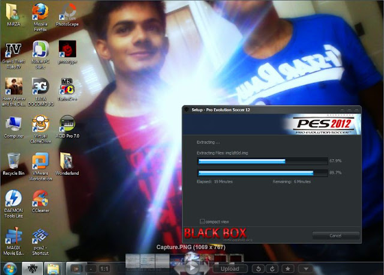Select the Grand Theft Auto IV shortcut
Viewport: 384px width, 275px height.
point(13,56)
